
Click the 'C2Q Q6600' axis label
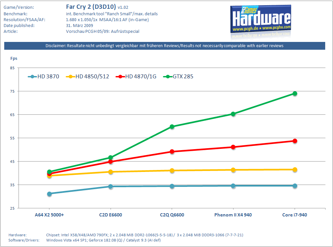pyautogui.click(x=172, y=215)
